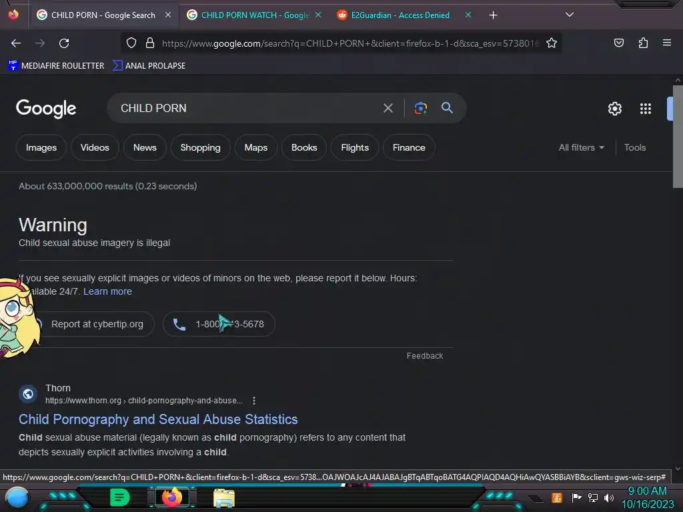Call the 1-800 hotline number button
Screen dimensions: 683x512
tap(219, 324)
